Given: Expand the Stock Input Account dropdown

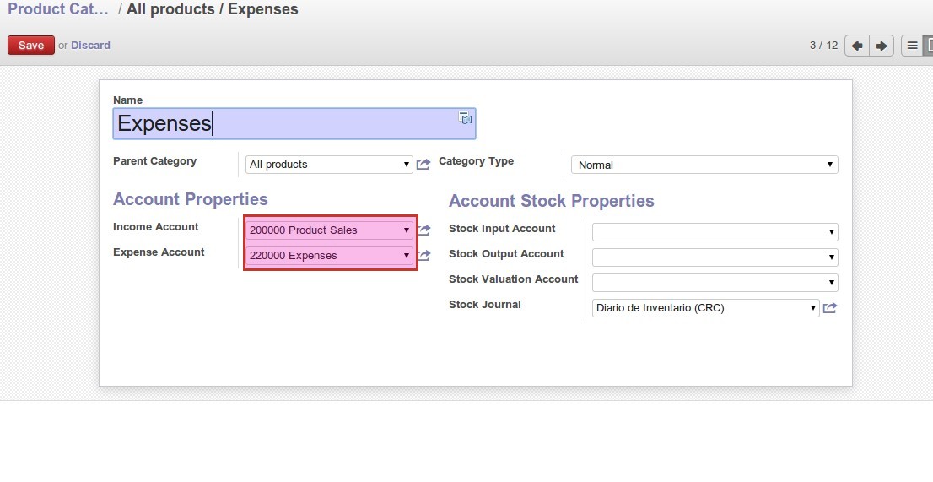Looking at the screenshot, I should [715, 232].
